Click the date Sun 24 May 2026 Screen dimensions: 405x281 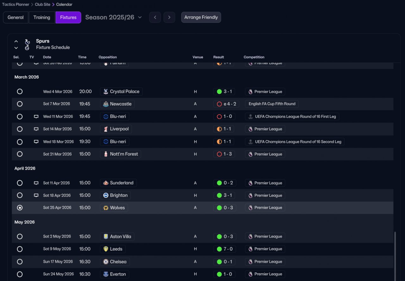point(59,274)
